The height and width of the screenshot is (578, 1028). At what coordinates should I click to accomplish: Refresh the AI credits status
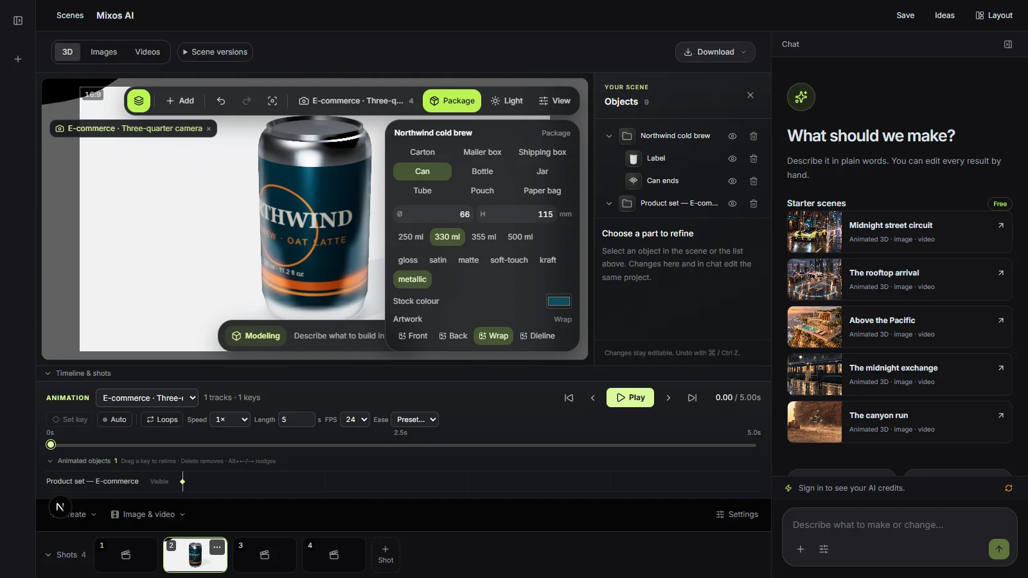coord(1009,488)
